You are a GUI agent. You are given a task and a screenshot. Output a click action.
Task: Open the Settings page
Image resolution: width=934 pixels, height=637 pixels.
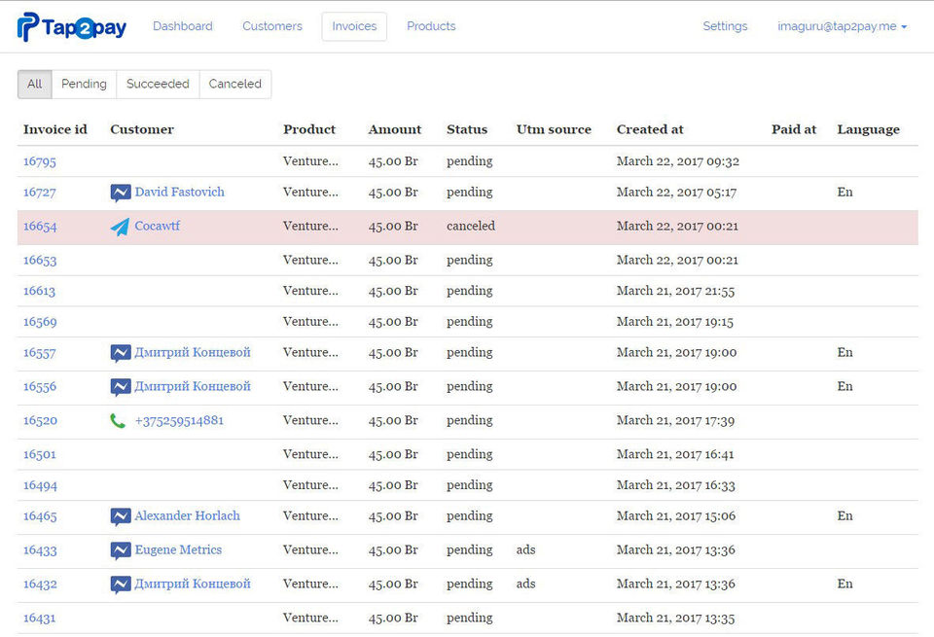(x=725, y=27)
